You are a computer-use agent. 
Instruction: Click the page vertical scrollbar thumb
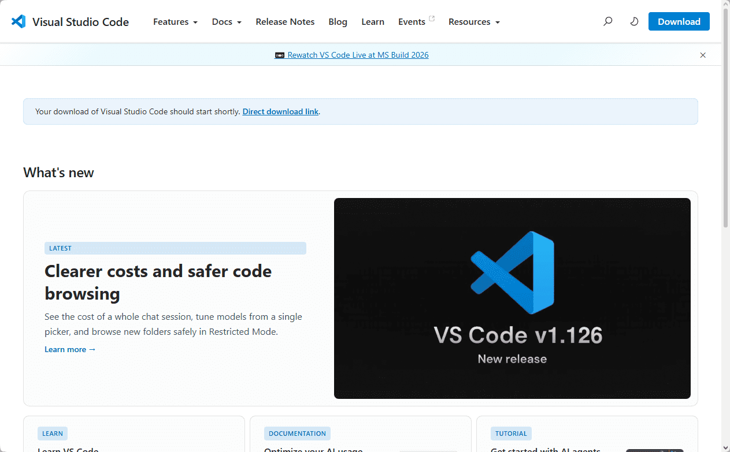tap(726, 117)
